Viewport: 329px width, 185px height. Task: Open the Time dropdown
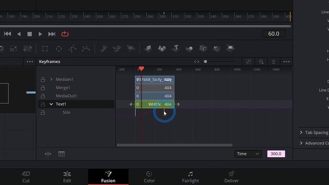pos(248,154)
